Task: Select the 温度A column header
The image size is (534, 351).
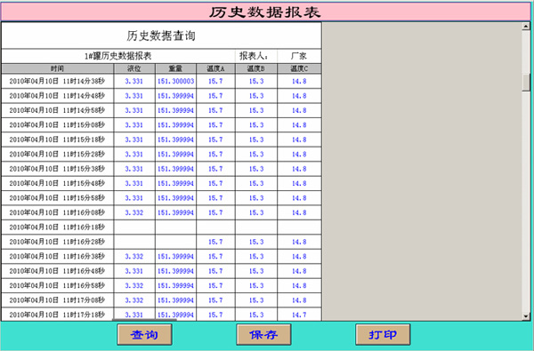Action: click(215, 68)
